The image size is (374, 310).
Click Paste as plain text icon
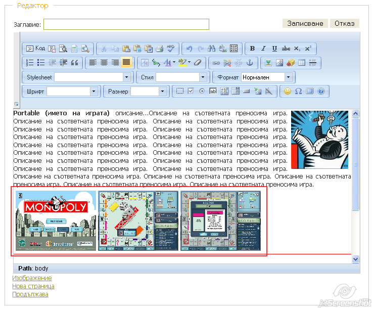pyautogui.click(x=137, y=49)
